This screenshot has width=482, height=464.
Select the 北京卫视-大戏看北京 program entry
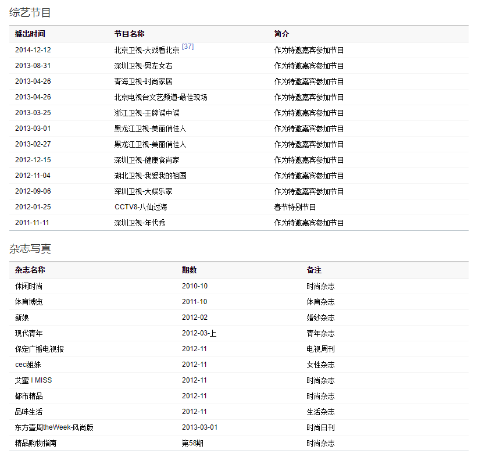point(147,51)
